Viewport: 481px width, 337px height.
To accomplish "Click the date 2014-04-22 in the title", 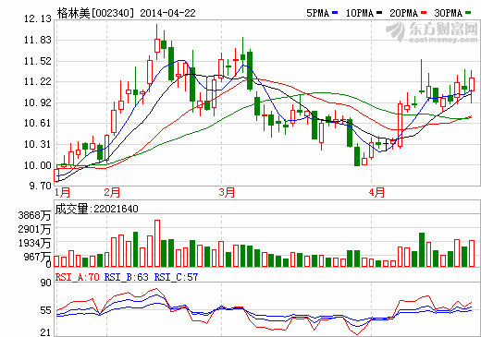I will [167, 13].
